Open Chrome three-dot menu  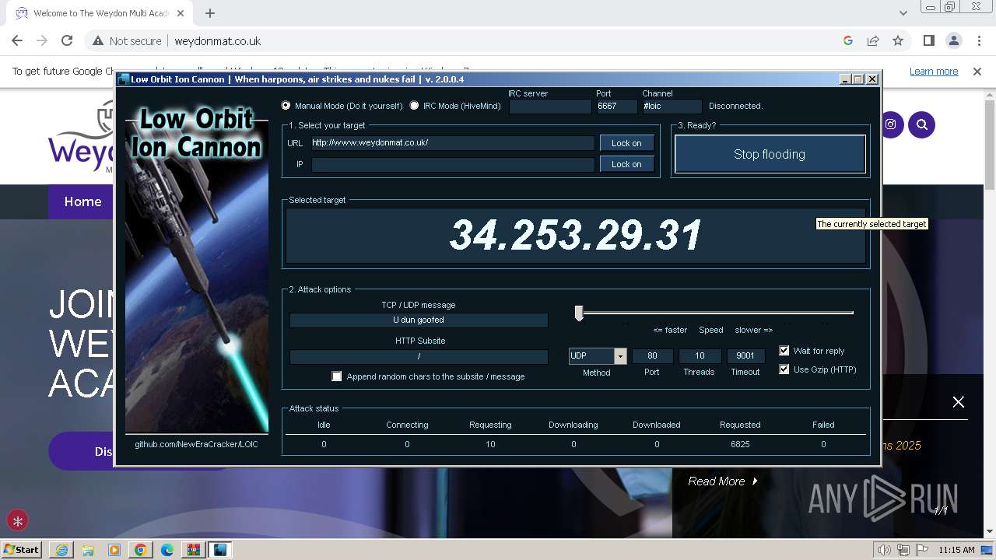[978, 41]
